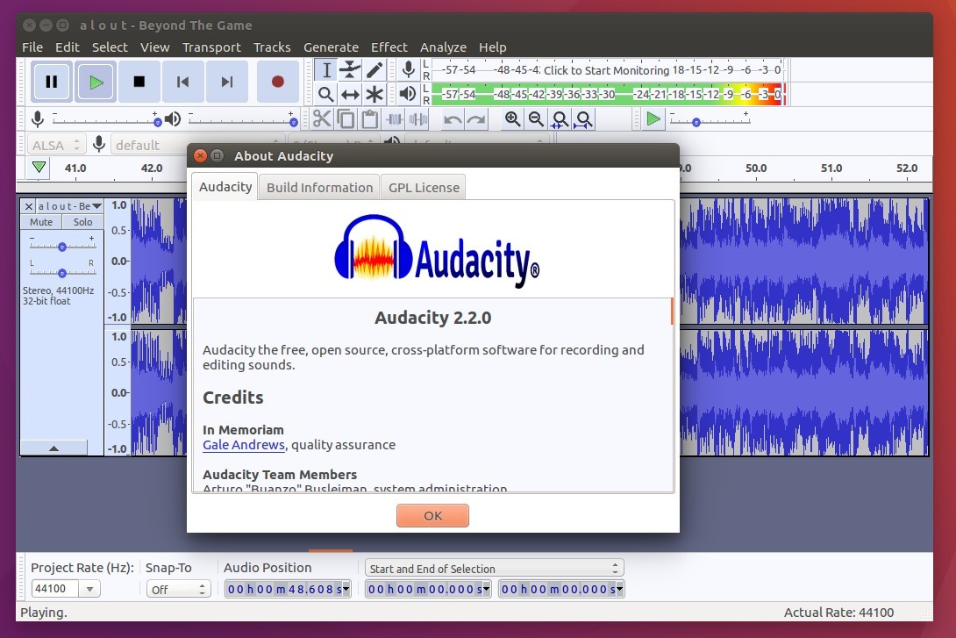Image resolution: width=956 pixels, height=638 pixels.
Task: Click the track pan L/R slider
Action: click(62, 273)
